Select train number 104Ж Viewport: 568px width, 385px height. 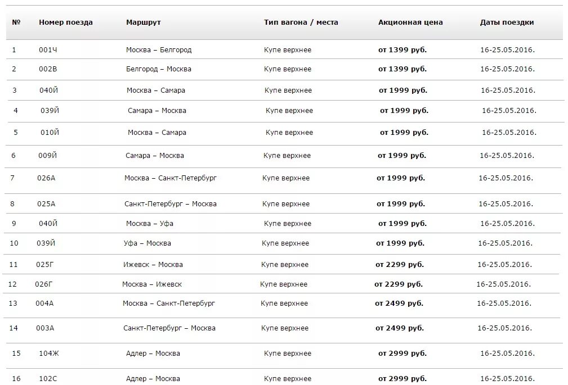click(x=49, y=354)
